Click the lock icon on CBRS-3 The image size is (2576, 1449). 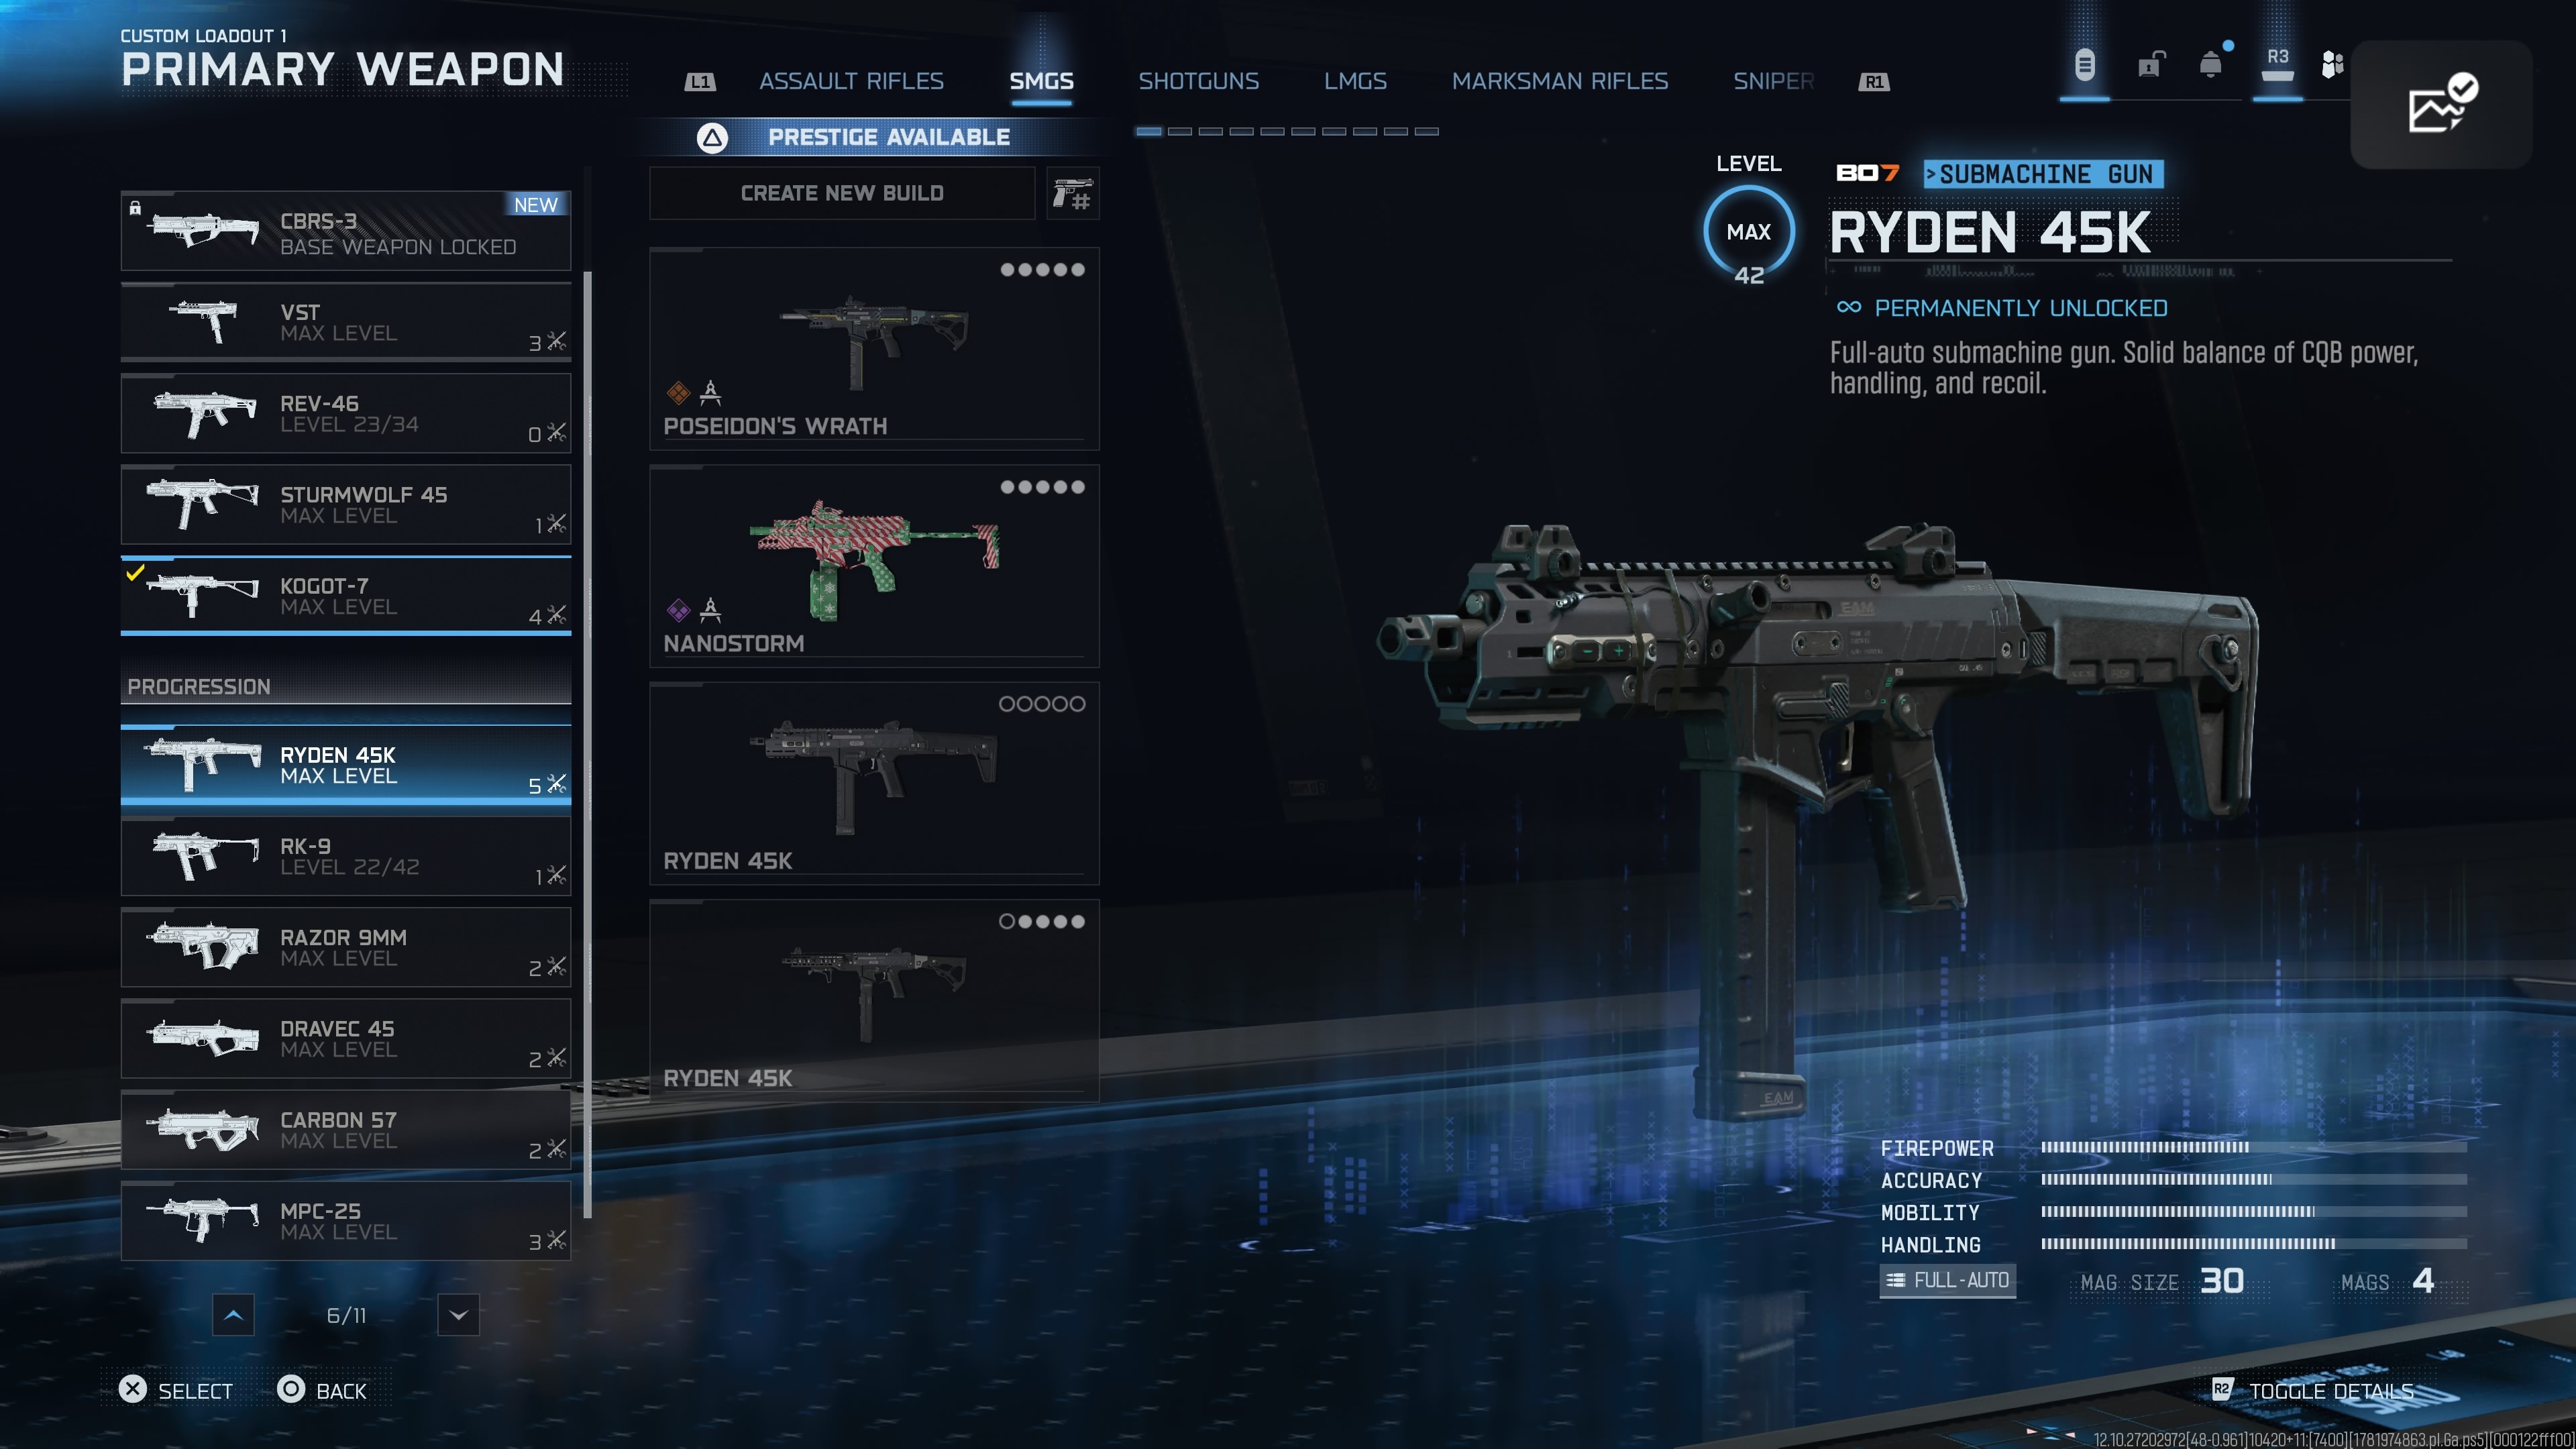(x=135, y=208)
